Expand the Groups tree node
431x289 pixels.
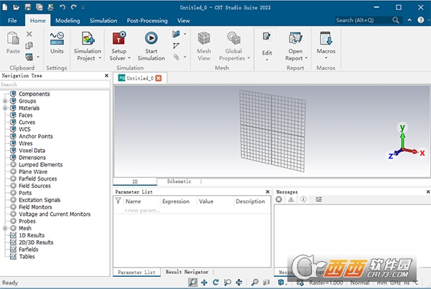click(x=5, y=101)
